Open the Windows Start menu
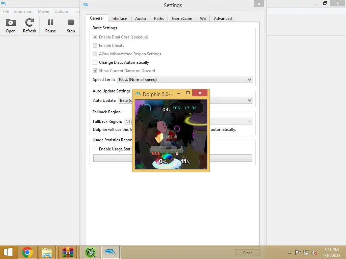346x259 pixels. (8, 252)
